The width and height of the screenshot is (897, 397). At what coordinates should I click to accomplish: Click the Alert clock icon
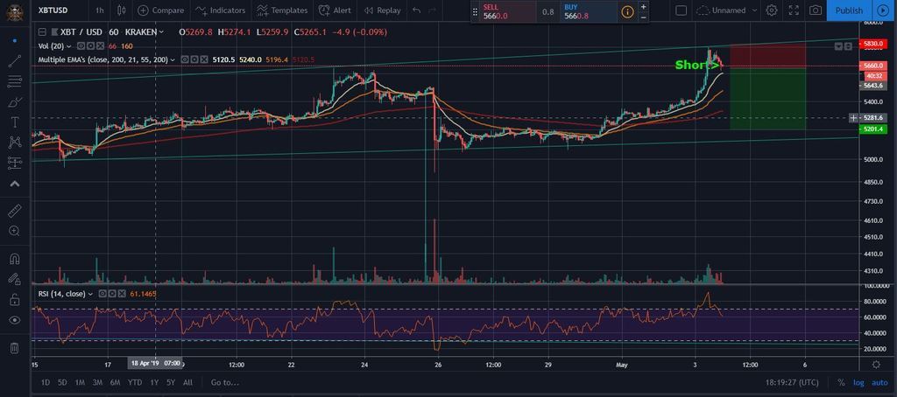[324, 10]
